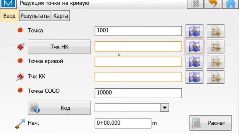This screenshot has width=239, height=134.
Task: Click the home icon in title bar
Action: [230, 4]
